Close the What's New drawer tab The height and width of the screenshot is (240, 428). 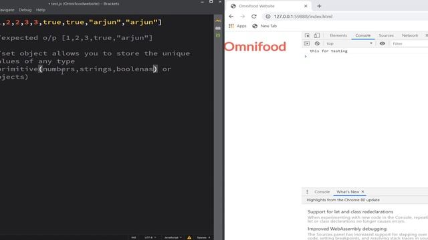pyautogui.click(x=362, y=191)
